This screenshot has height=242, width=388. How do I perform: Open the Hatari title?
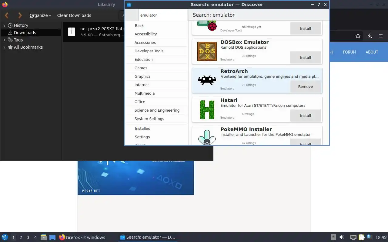(x=229, y=100)
